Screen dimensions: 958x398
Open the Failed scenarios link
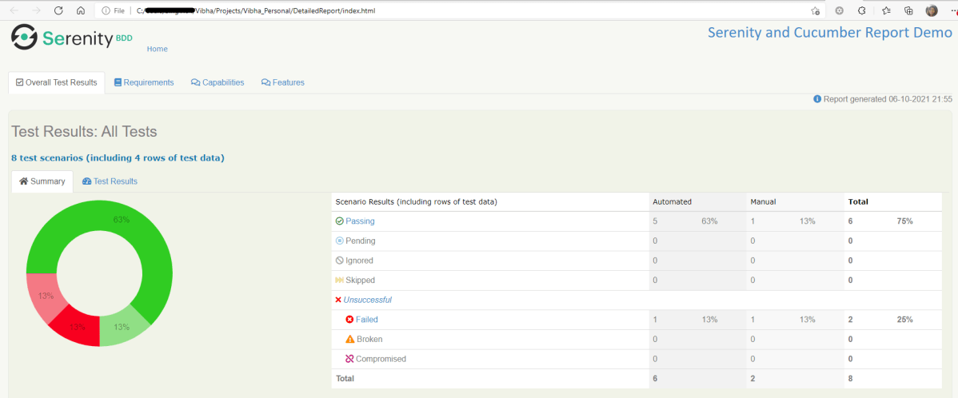pyautogui.click(x=366, y=320)
